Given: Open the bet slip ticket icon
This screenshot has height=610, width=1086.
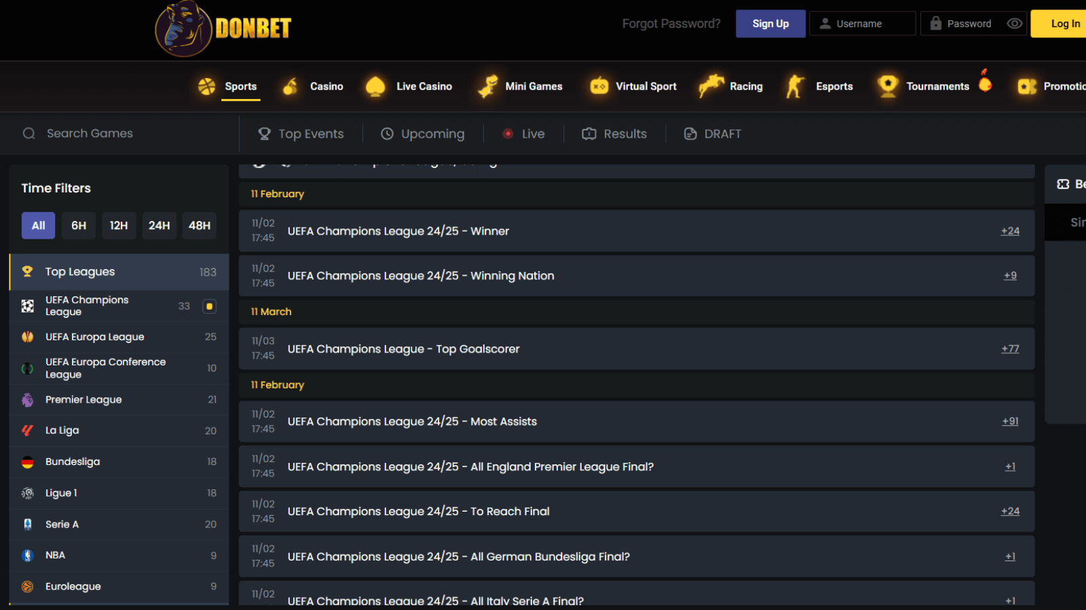Looking at the screenshot, I should 1064,184.
